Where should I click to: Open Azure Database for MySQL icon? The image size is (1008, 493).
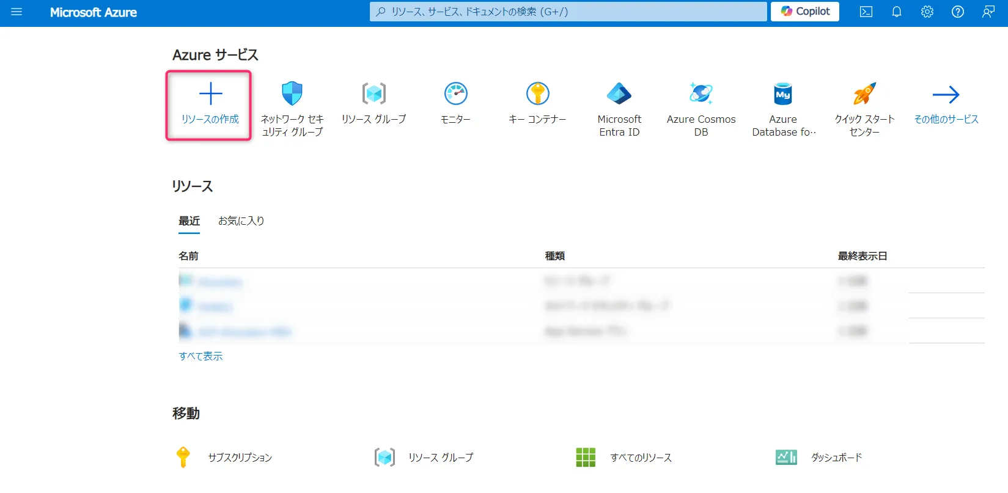tap(783, 93)
